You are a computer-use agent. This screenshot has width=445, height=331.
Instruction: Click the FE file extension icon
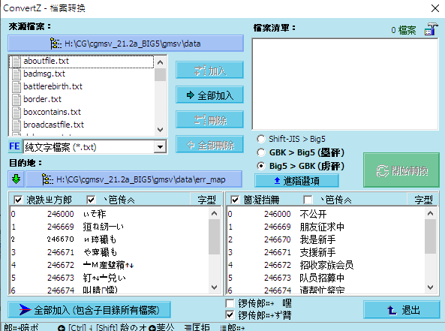point(15,146)
